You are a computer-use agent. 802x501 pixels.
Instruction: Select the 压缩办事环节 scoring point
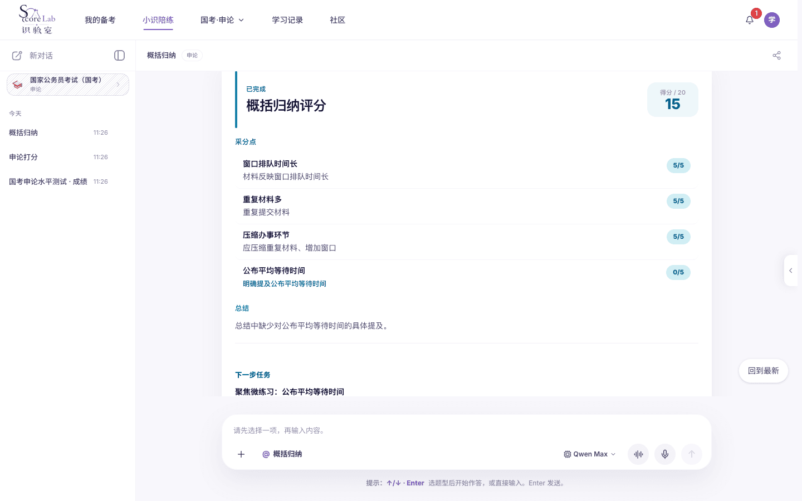(467, 242)
